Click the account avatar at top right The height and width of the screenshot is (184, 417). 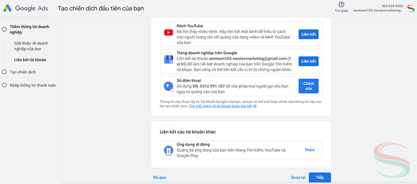[x=411, y=8]
